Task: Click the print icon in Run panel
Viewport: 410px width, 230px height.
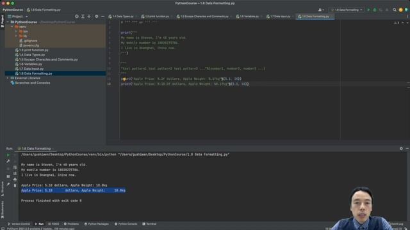Action: (x=15, y=180)
